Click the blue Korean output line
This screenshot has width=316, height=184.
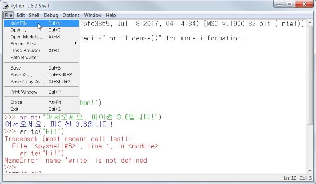pos(58,124)
